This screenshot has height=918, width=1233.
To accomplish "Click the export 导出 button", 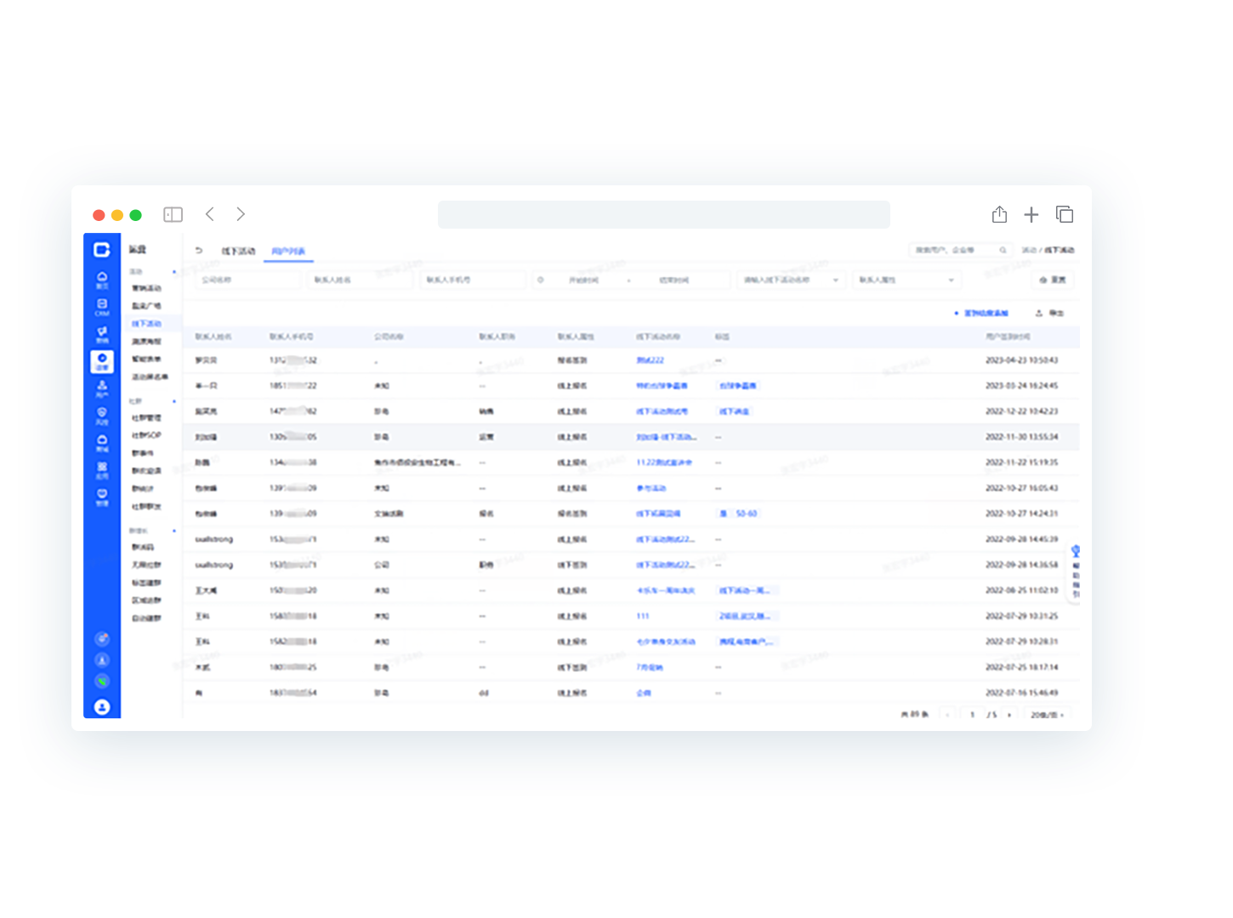I will pos(1049,313).
